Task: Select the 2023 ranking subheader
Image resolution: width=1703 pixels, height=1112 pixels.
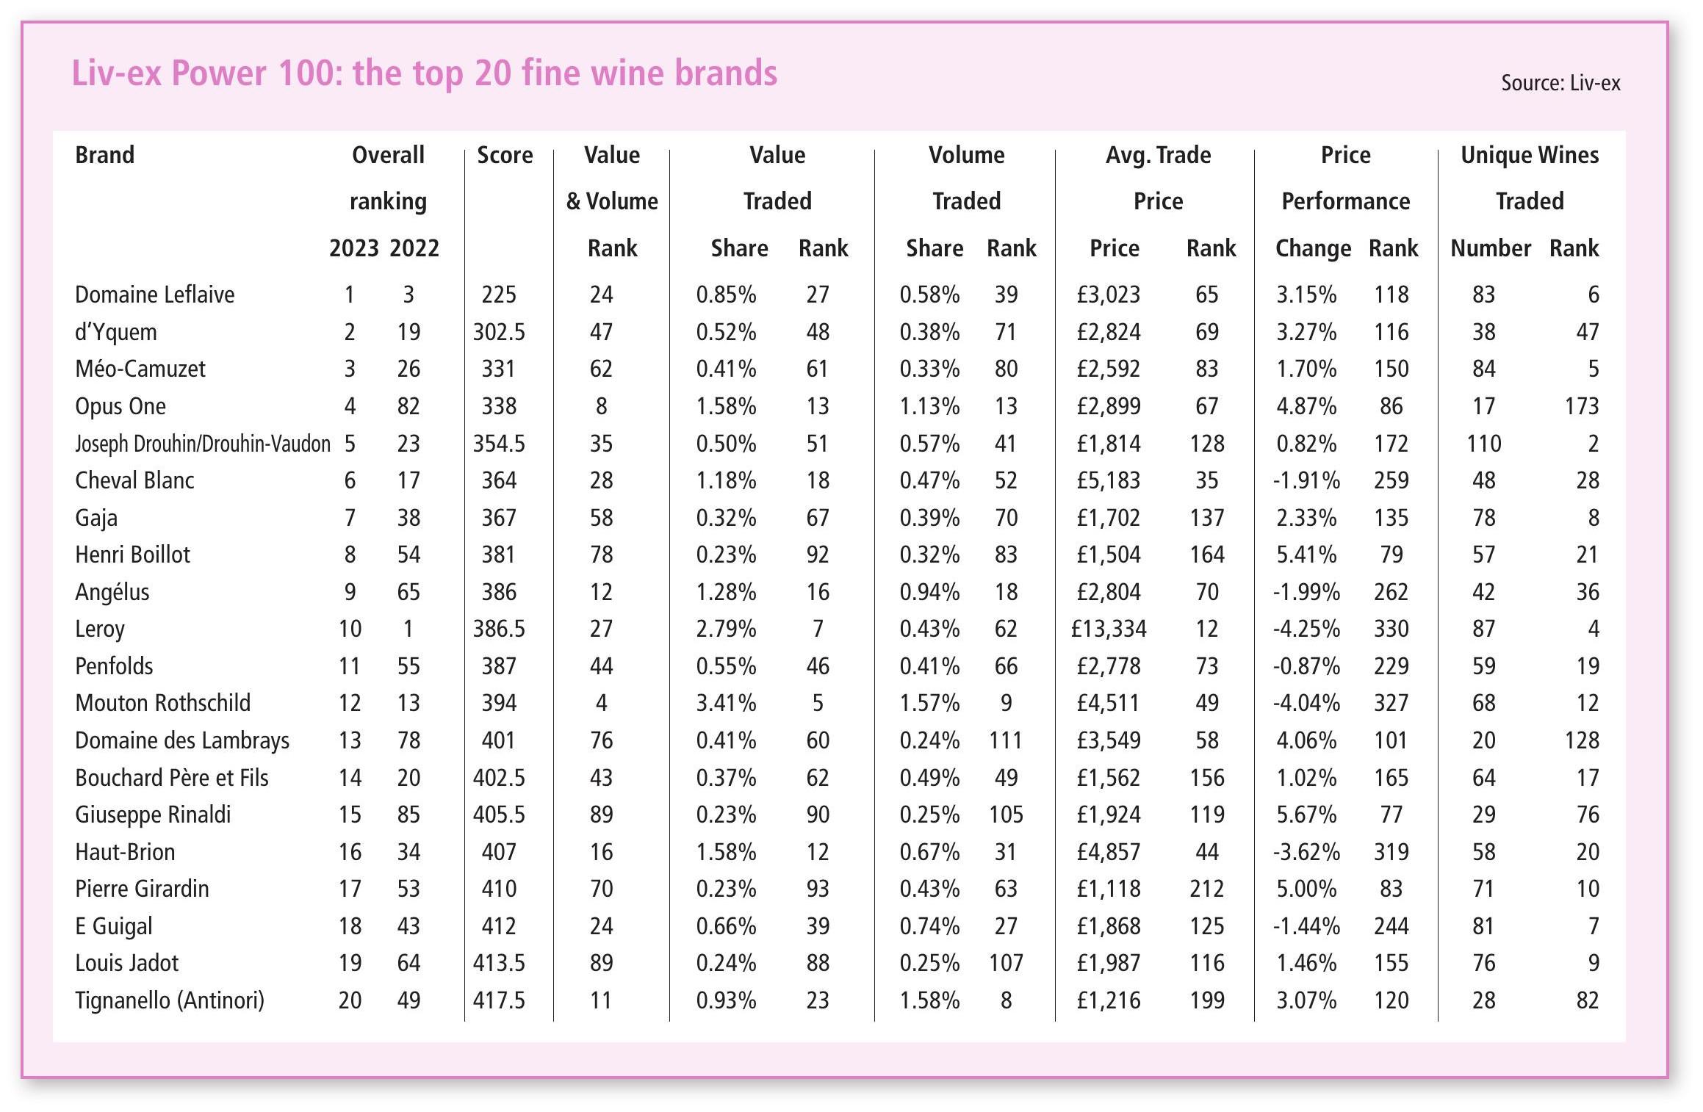Action: point(353,248)
